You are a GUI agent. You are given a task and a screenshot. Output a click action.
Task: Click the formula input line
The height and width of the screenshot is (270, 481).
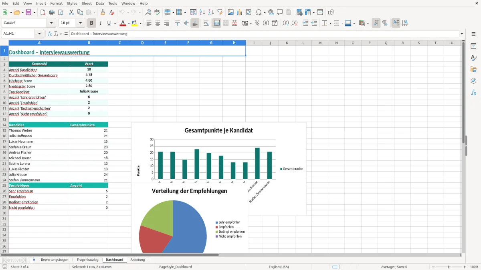click(264, 34)
